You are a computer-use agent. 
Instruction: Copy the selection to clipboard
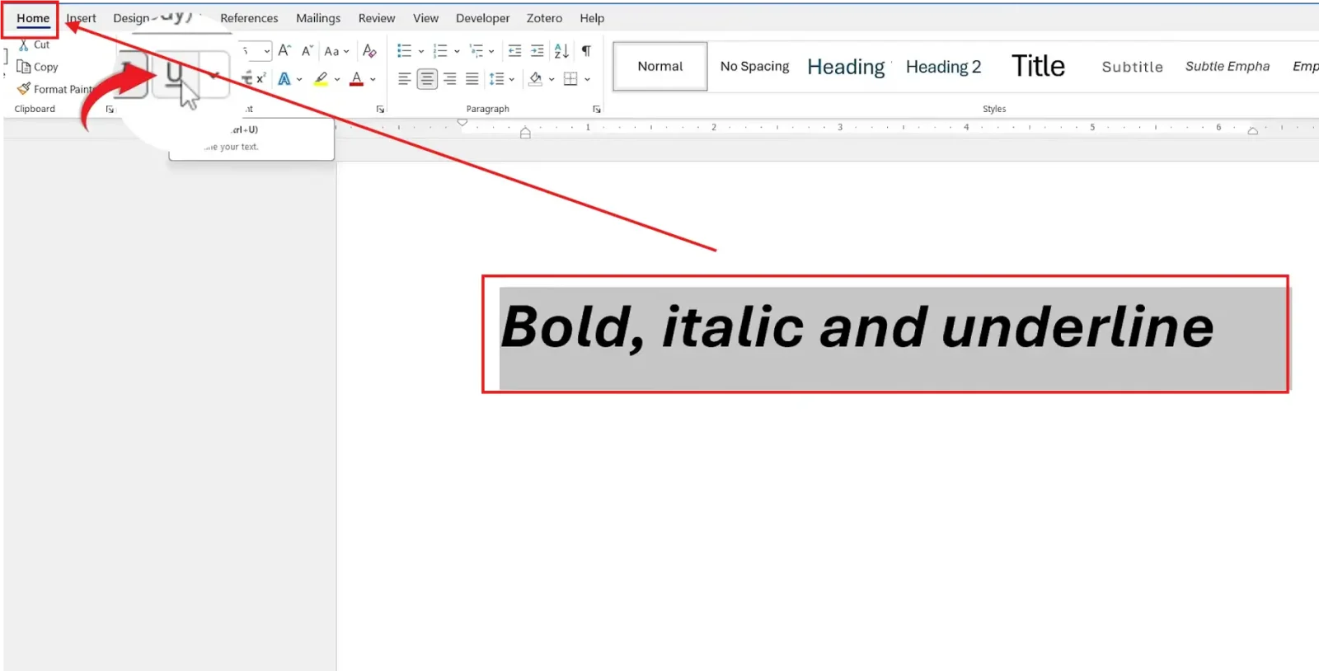pyautogui.click(x=37, y=67)
